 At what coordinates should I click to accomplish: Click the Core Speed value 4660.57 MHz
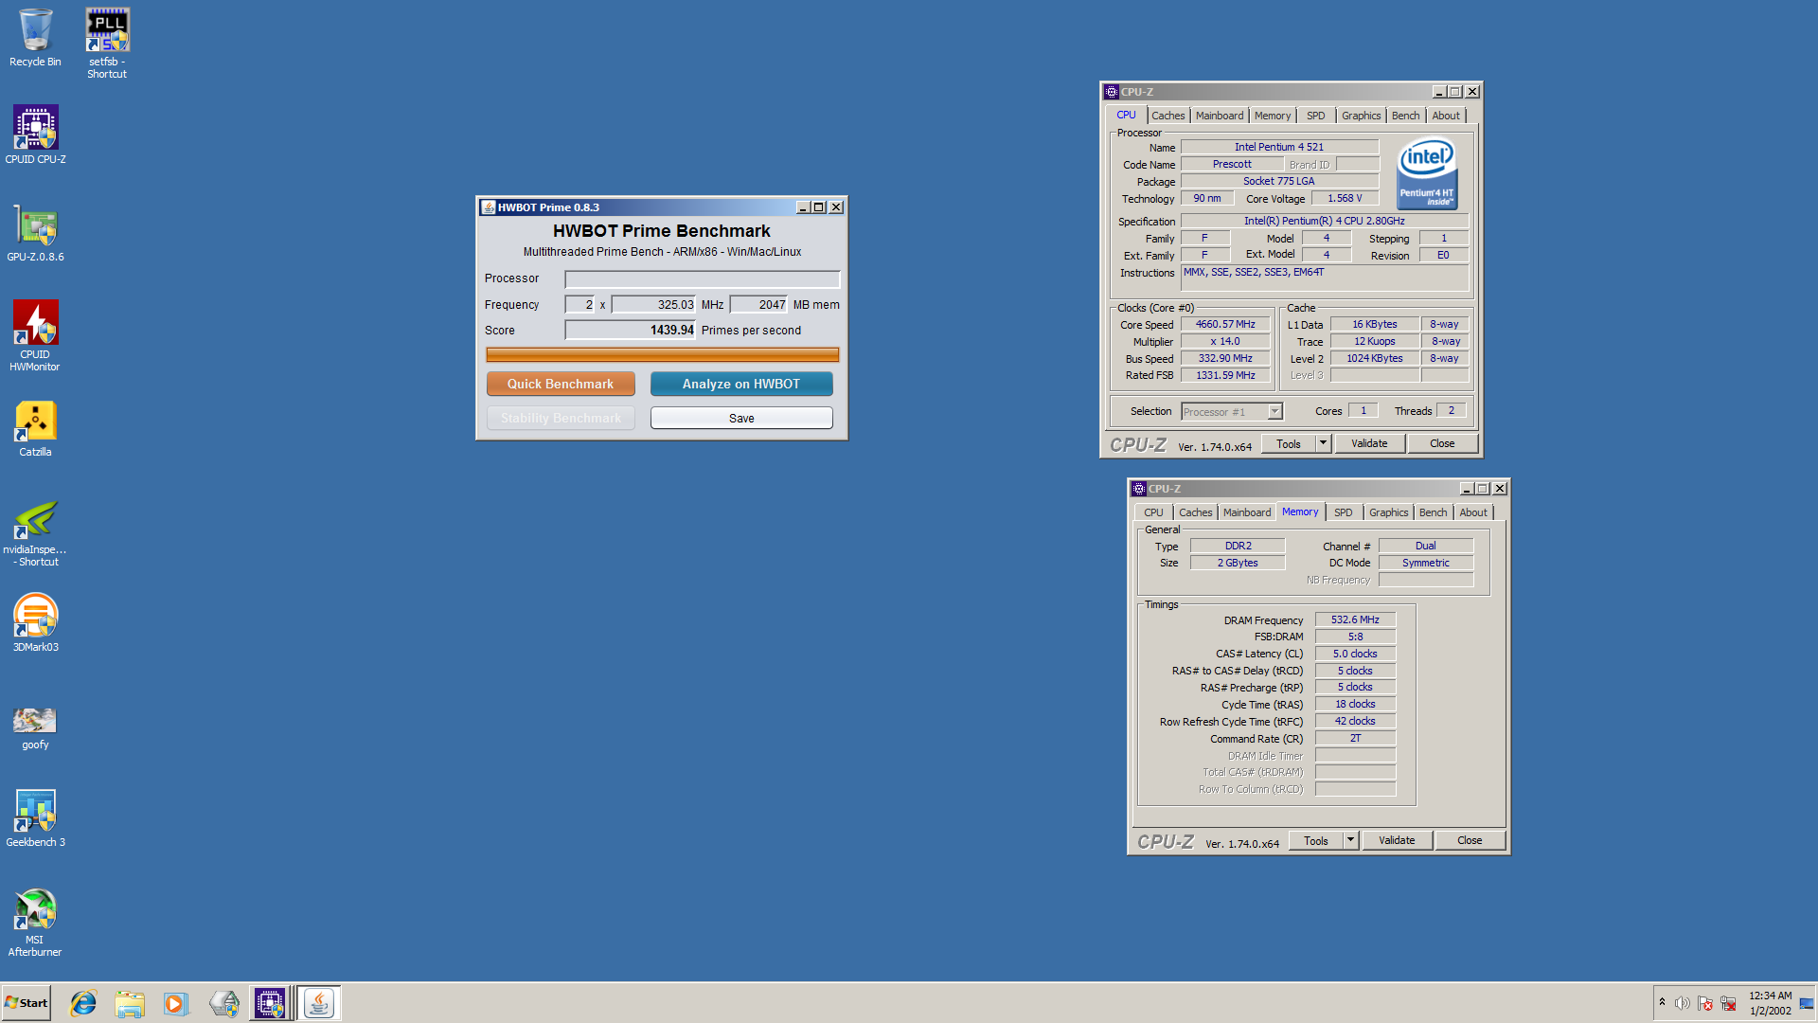click(x=1224, y=324)
